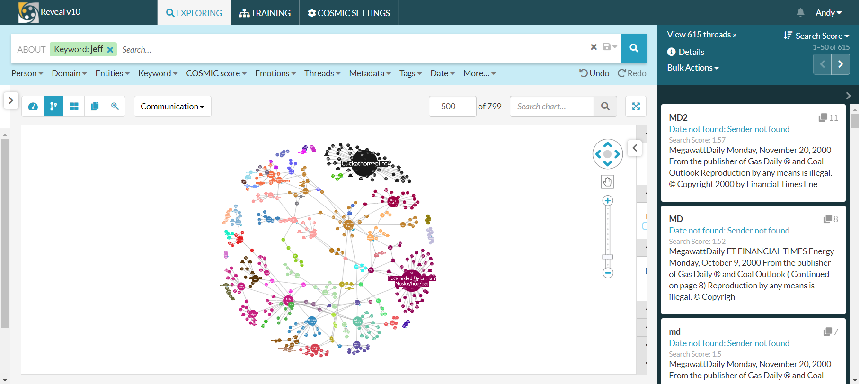Click the Reveal logo icon
Image resolution: width=860 pixels, height=385 pixels.
pyautogui.click(x=28, y=12)
